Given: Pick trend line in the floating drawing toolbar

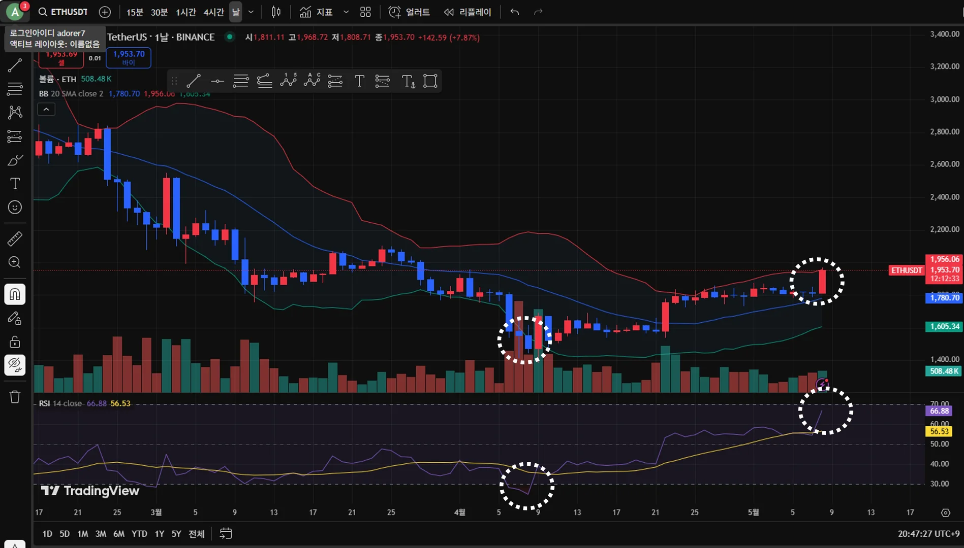Looking at the screenshot, I should click(x=194, y=81).
